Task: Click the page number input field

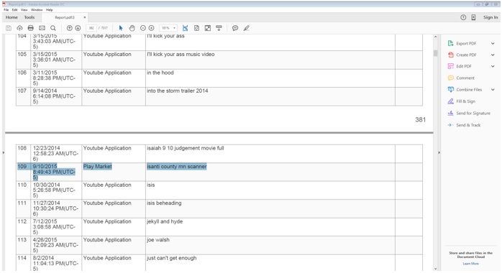Action: click(91, 28)
